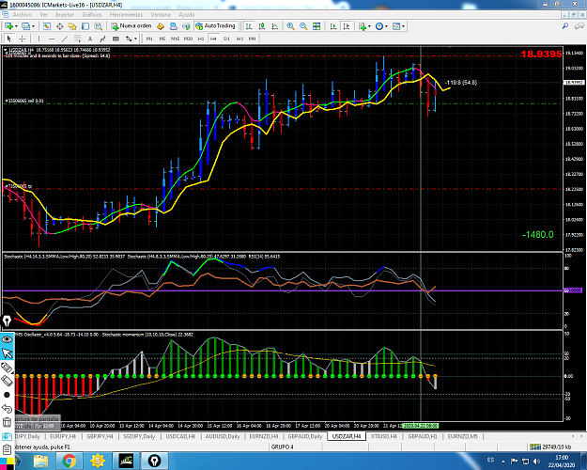Open the Herramientas menu
Viewport: 587px width, 470px height.
(126, 15)
